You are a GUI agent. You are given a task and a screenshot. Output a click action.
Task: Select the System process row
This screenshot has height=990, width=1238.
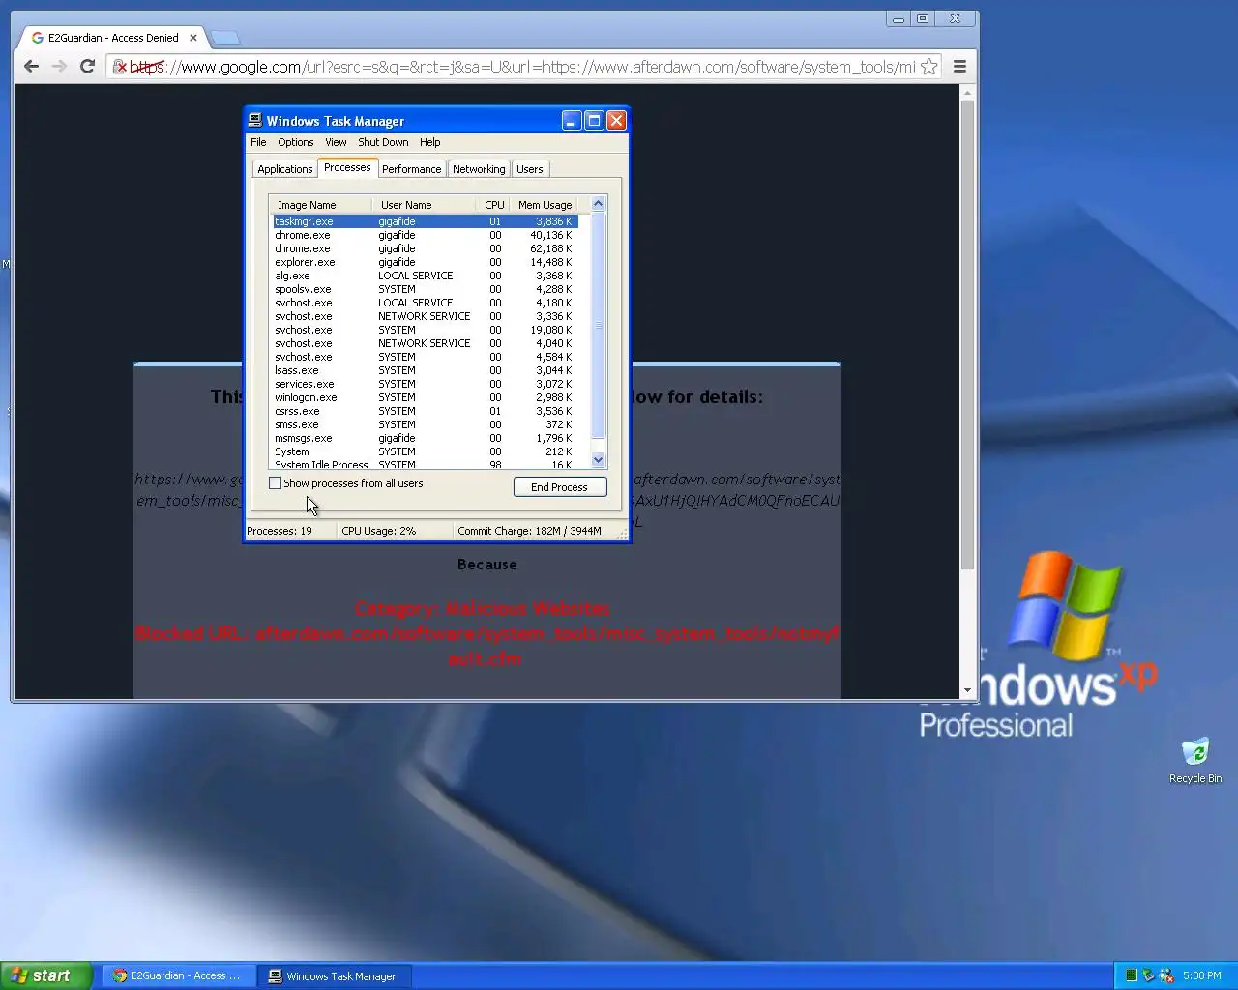(x=426, y=451)
